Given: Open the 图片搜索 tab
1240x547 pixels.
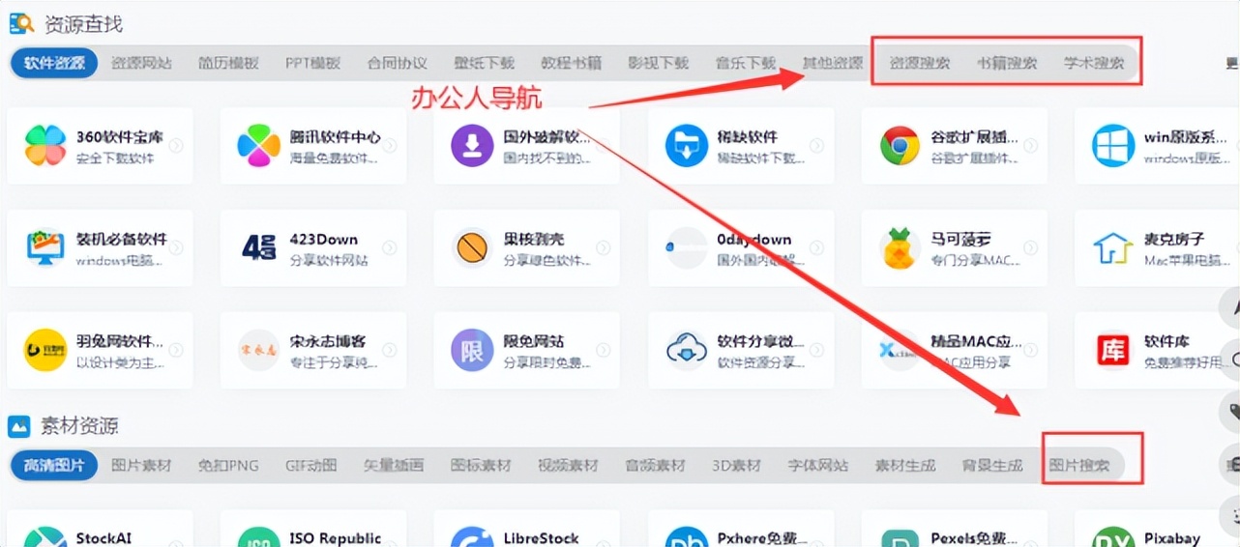Looking at the screenshot, I should (x=1078, y=465).
